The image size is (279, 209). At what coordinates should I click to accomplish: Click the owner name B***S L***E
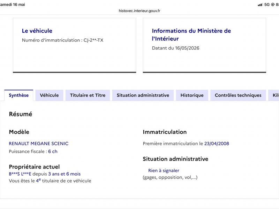(20, 174)
